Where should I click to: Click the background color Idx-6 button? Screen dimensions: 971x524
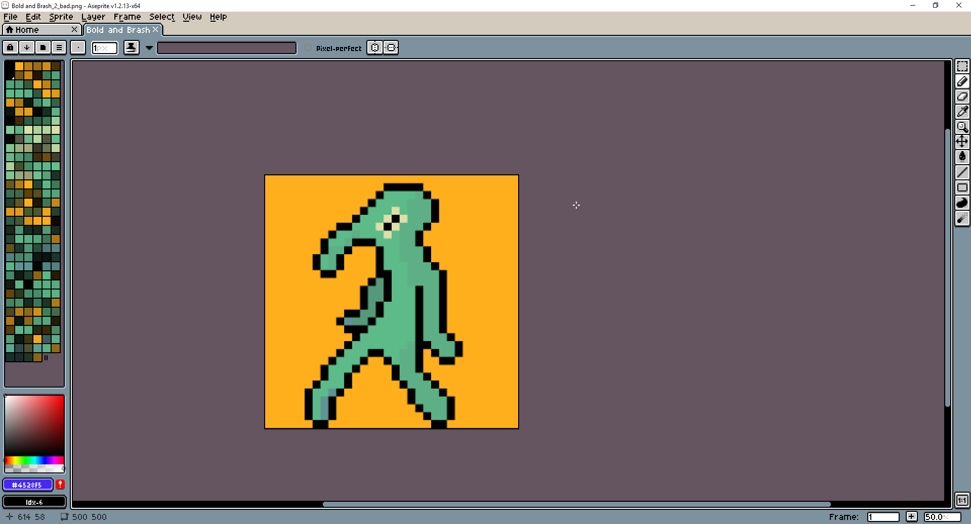(x=34, y=502)
